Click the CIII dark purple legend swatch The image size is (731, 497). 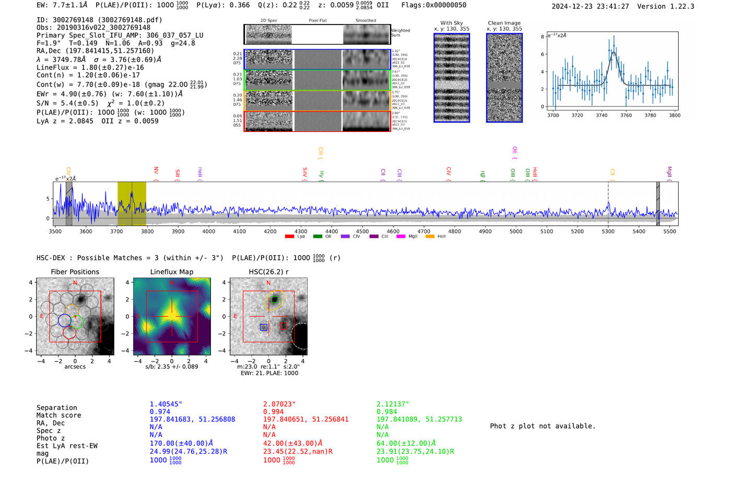coord(374,236)
